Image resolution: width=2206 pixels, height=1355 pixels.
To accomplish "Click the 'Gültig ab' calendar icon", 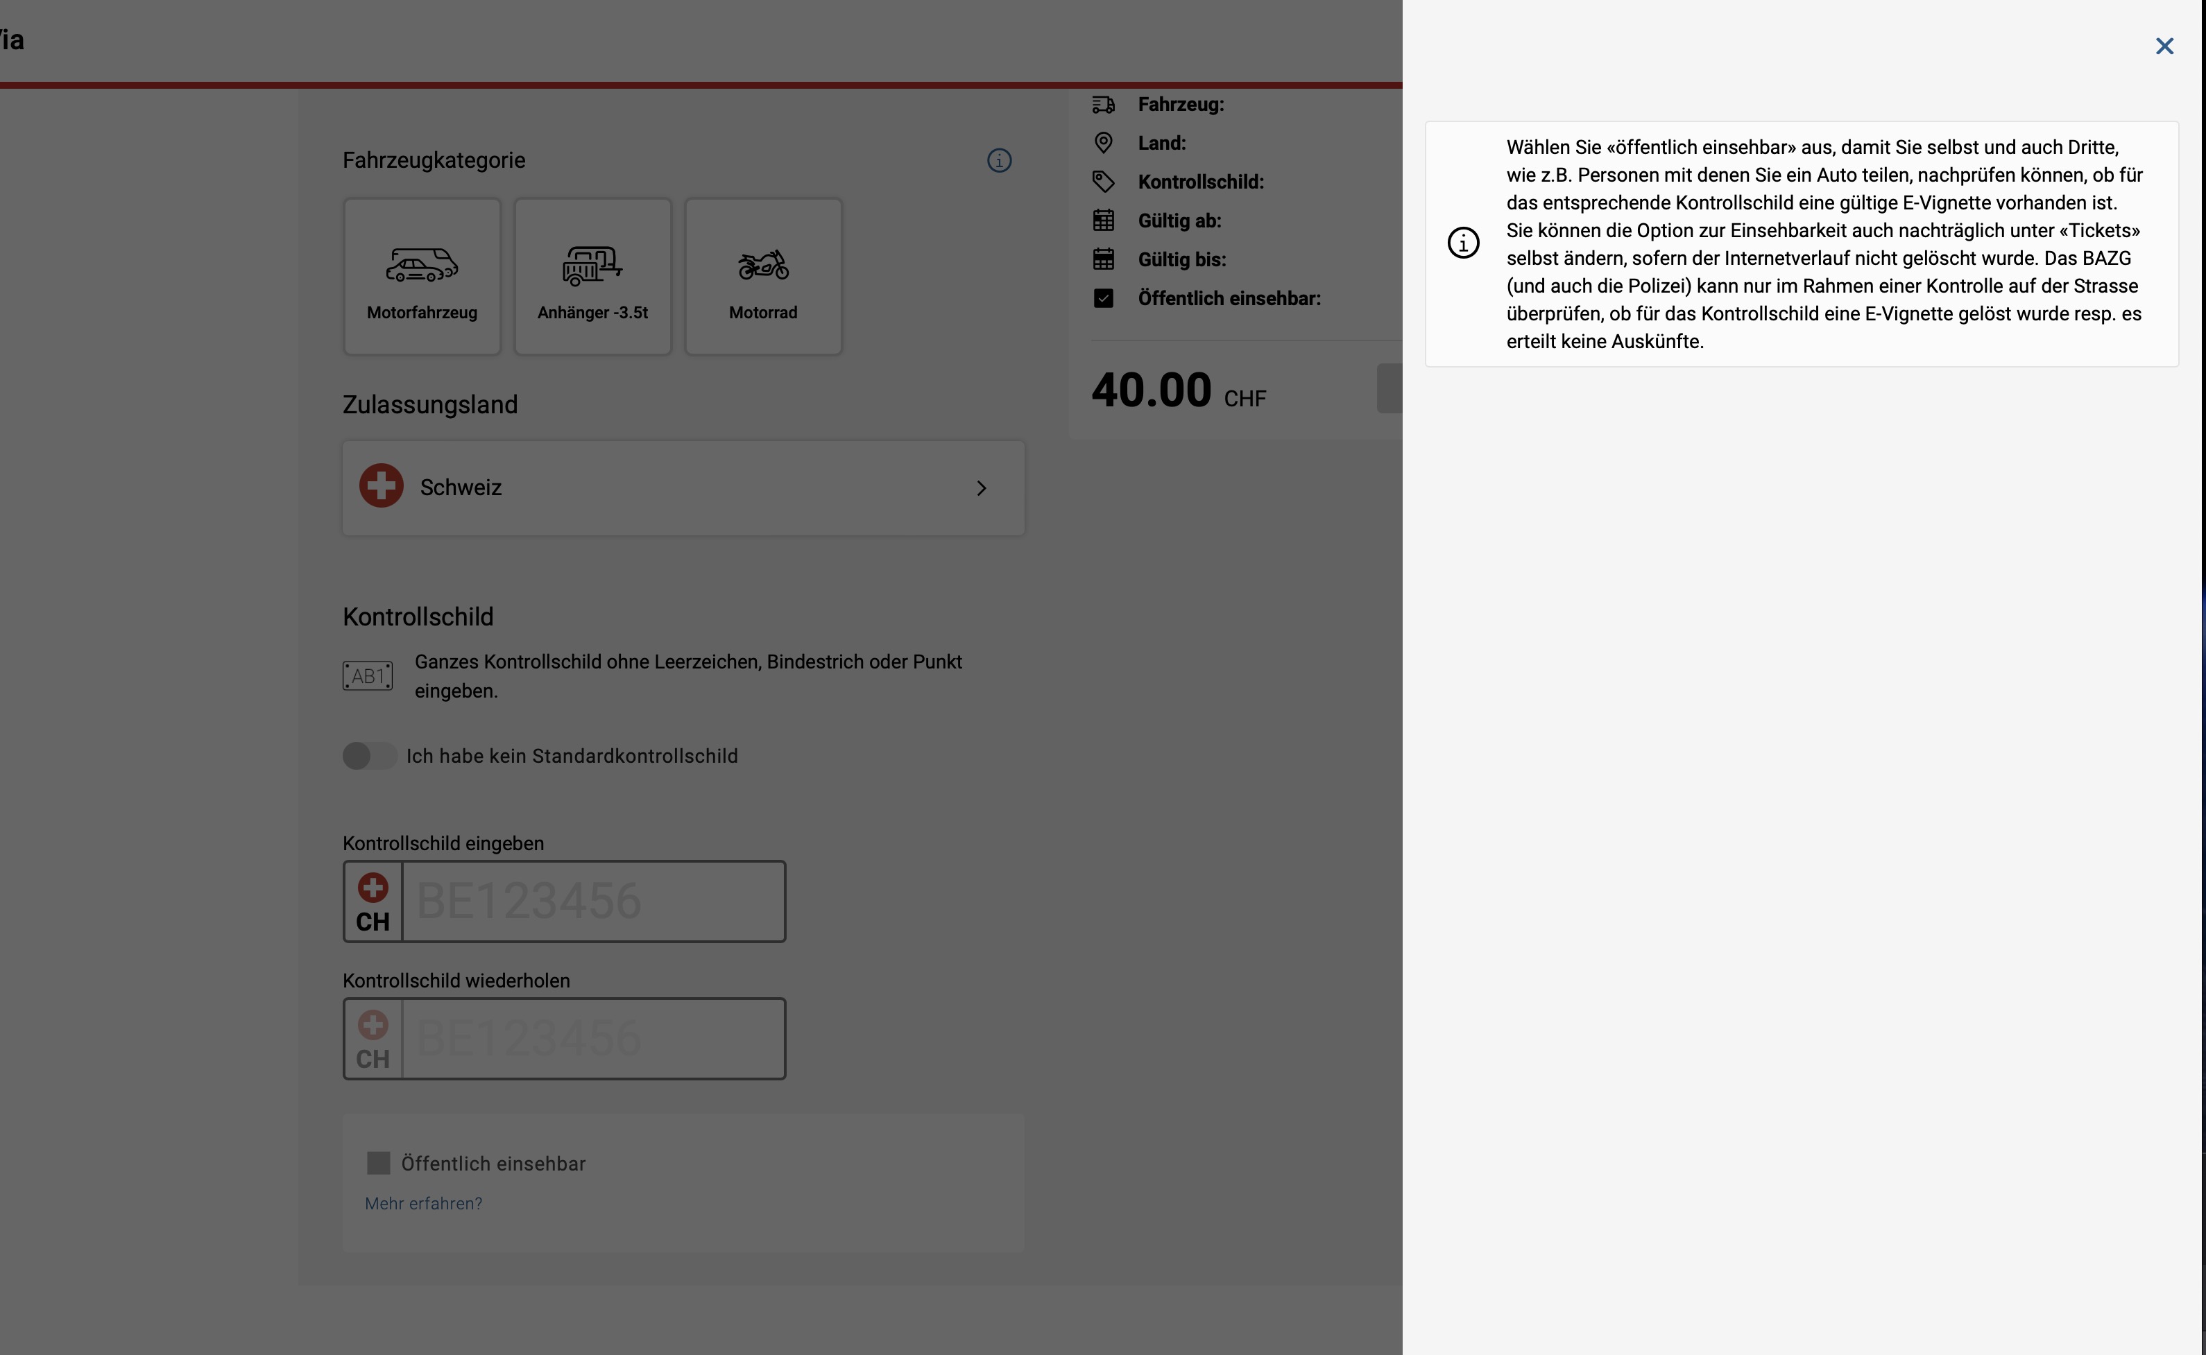I will coord(1104,221).
